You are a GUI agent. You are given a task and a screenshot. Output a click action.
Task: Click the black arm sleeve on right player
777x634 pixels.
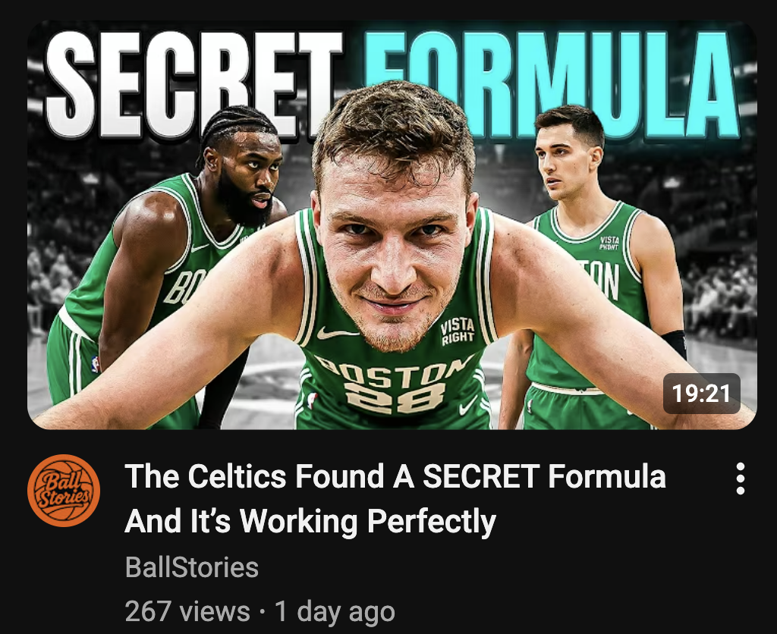[675, 344]
